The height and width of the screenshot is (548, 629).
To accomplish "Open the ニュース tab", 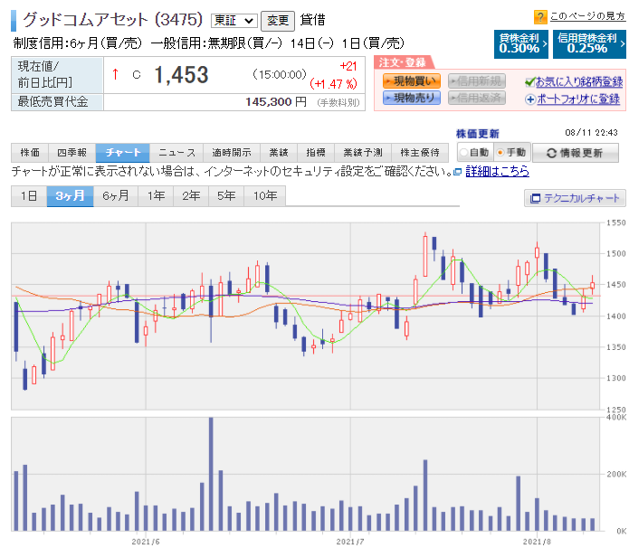I will coord(176,153).
